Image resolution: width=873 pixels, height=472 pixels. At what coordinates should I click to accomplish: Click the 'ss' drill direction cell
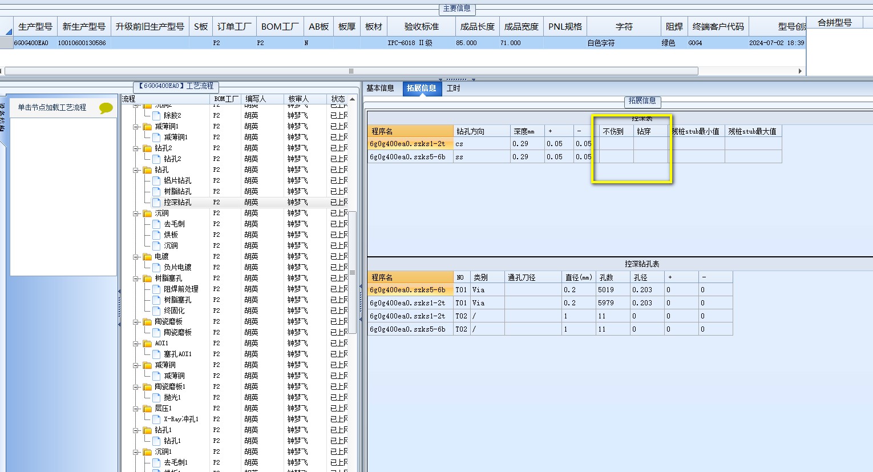482,157
